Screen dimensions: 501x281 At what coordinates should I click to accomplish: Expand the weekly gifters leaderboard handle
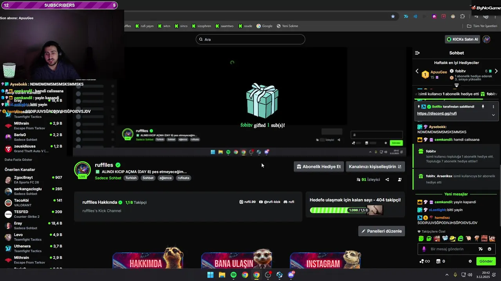pyautogui.click(x=456, y=85)
